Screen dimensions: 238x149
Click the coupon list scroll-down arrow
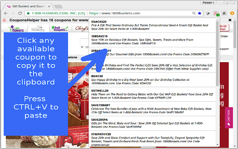(217, 145)
